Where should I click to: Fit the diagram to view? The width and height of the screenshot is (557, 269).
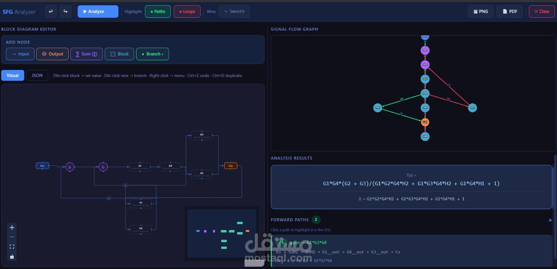point(12,247)
